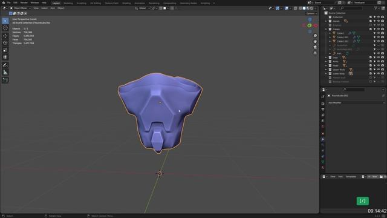Open the viewport Add menu

point(53,8)
